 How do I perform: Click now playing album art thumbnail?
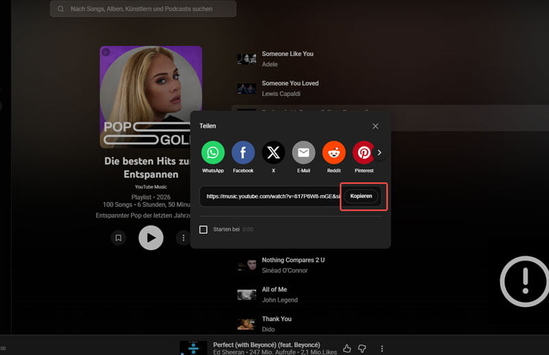click(x=194, y=348)
